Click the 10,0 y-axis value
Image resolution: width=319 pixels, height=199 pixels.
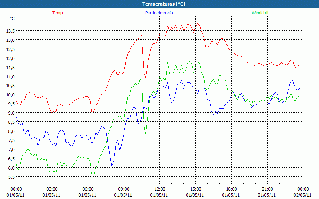pos(10,95)
